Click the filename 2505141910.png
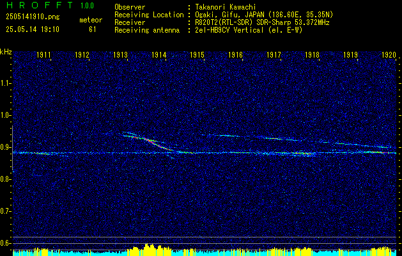This screenshot has height=256, width=402. coord(33,17)
